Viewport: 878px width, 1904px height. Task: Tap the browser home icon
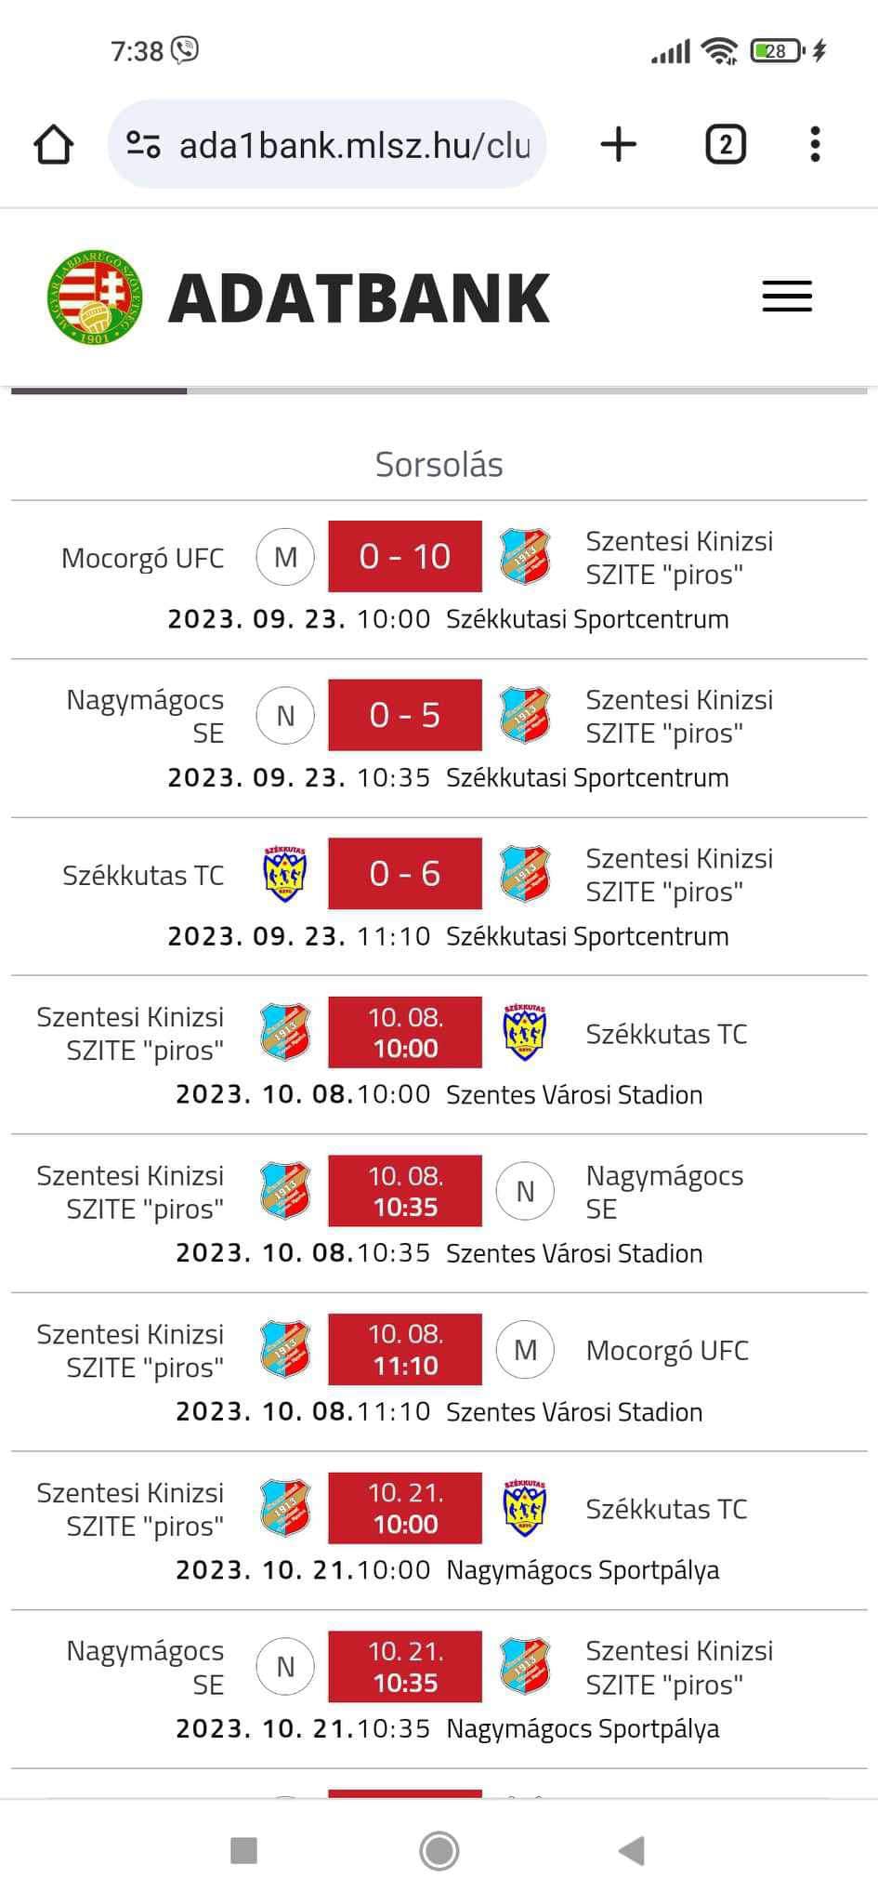point(53,145)
